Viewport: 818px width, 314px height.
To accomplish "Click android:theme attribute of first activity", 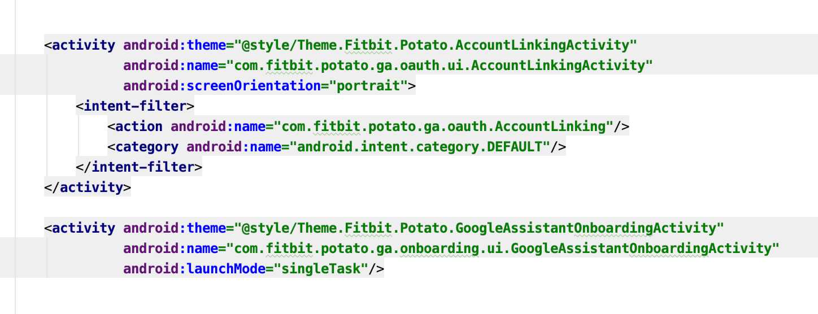I will [x=175, y=45].
